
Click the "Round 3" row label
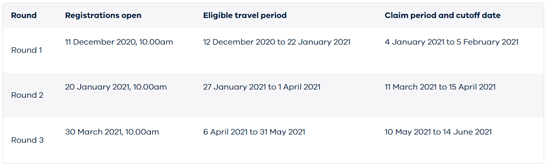tap(27, 140)
